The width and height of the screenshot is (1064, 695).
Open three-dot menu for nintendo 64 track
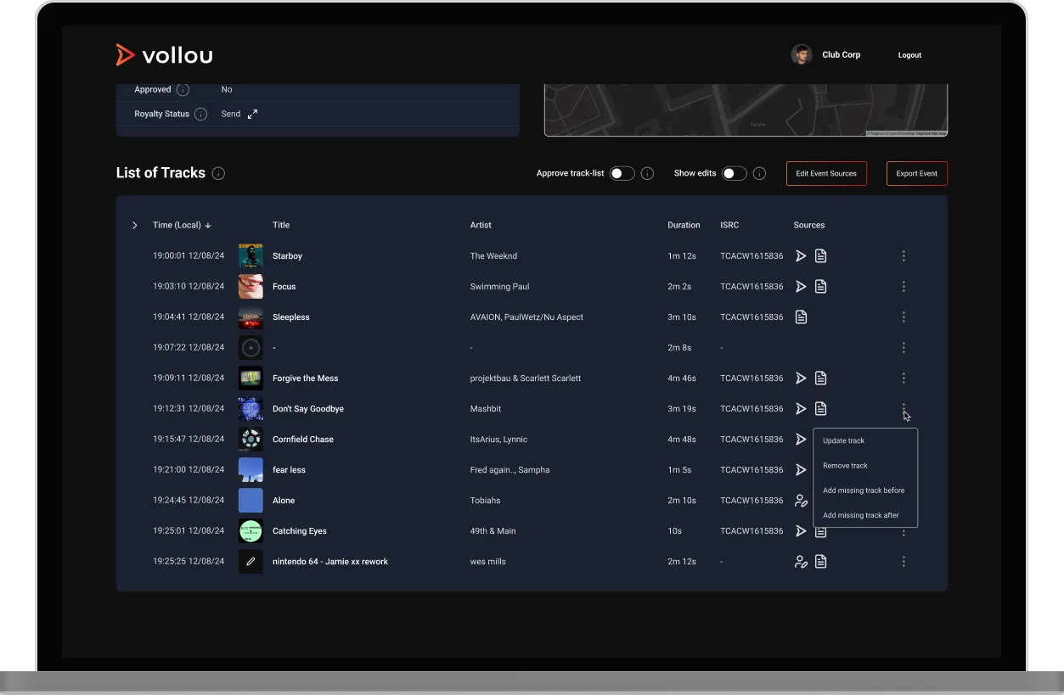pos(904,561)
